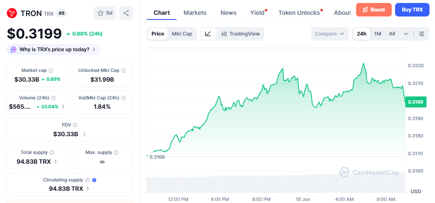Open chart settings sliders icon

tap(421, 34)
